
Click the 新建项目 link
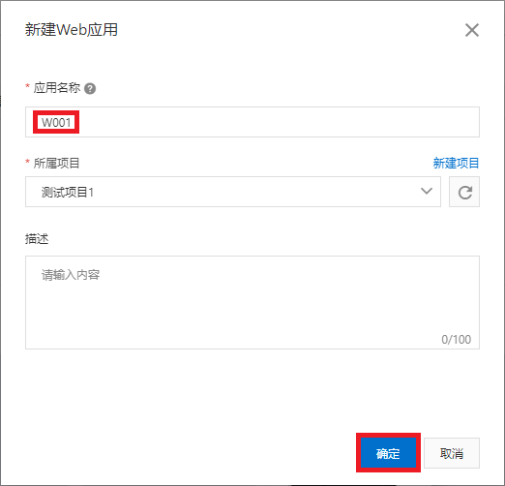456,163
